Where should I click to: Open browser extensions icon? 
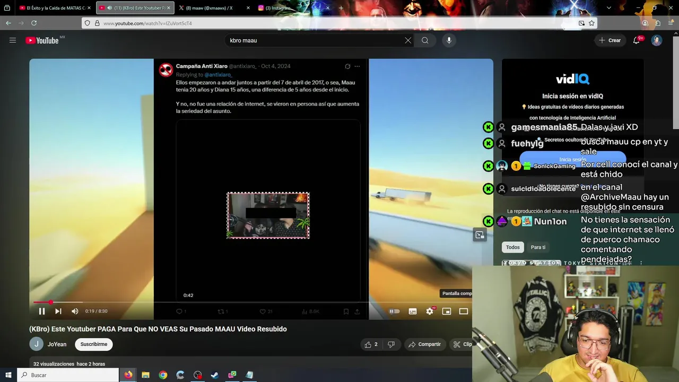658,23
